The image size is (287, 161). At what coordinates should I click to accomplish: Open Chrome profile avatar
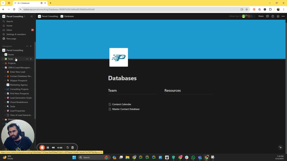click(x=278, y=9)
